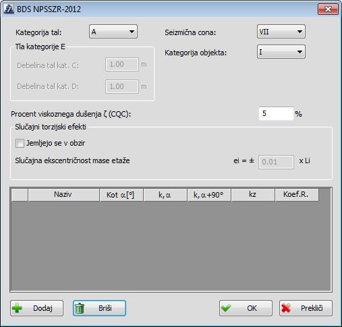Click the Debelina tal kat. C field
This screenshot has height=327, width=342.
122,65
